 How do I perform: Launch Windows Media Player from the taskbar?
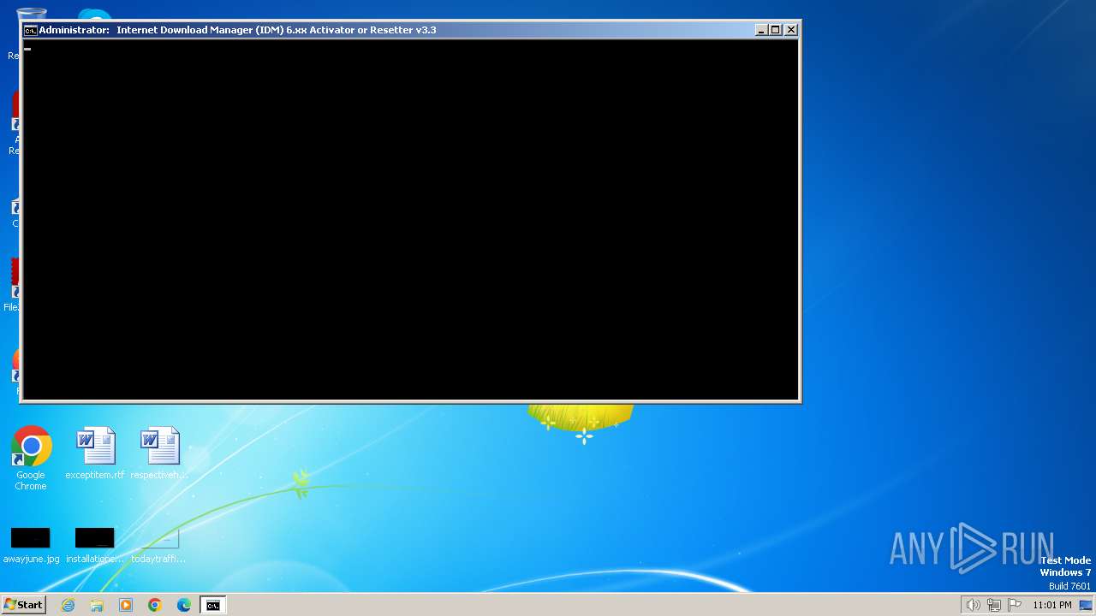(x=126, y=605)
